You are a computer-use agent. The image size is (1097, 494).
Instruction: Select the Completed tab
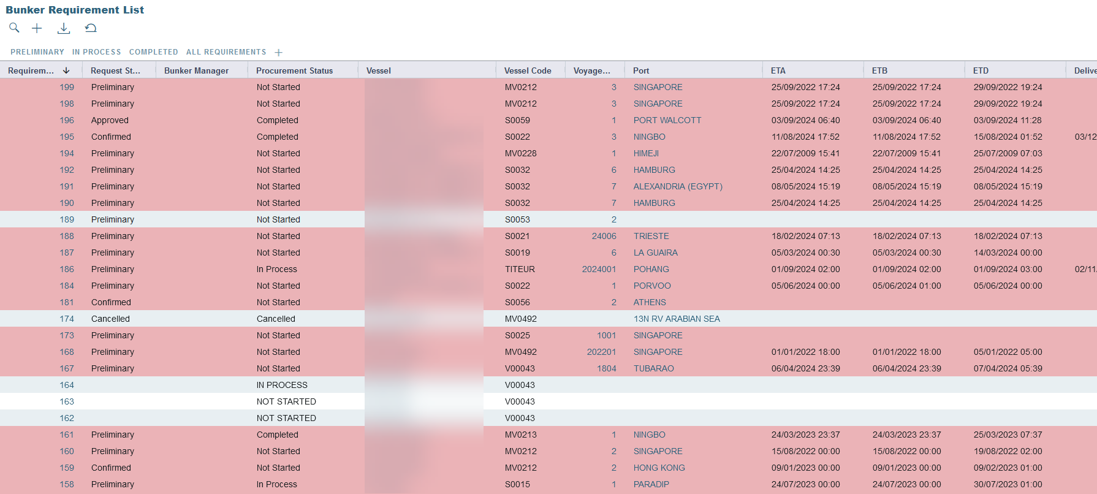[x=153, y=52]
